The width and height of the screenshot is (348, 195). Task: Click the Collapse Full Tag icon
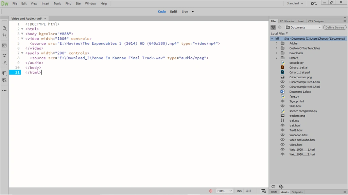coord(4,56)
